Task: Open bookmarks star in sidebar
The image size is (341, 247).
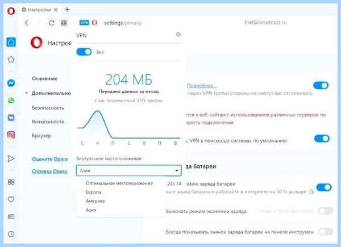Action: 11,60
